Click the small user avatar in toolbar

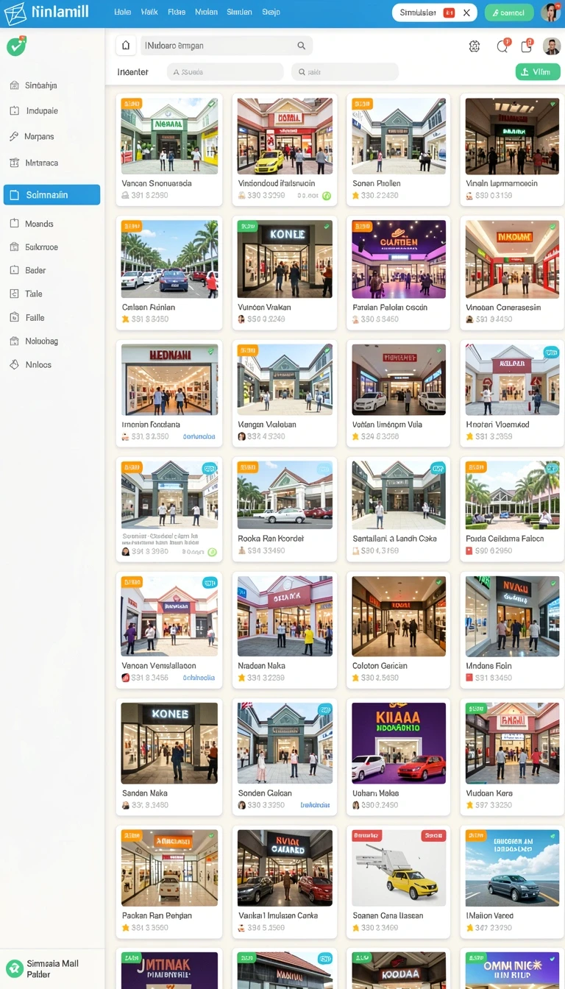[x=552, y=46]
